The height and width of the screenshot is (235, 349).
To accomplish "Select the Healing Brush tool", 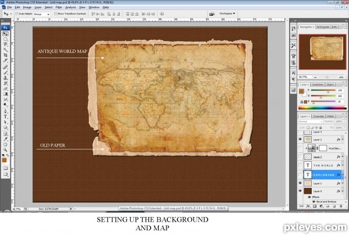I will click(x=5, y=67).
